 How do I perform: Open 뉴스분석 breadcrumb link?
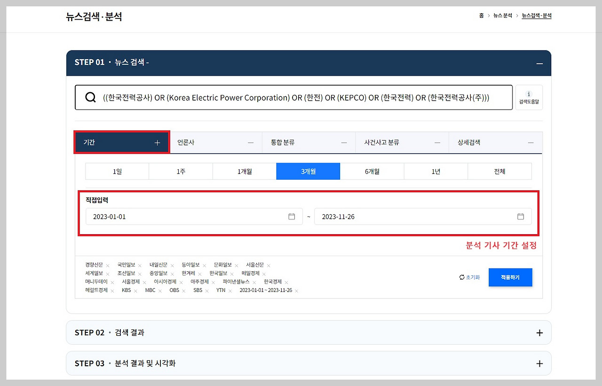[503, 16]
